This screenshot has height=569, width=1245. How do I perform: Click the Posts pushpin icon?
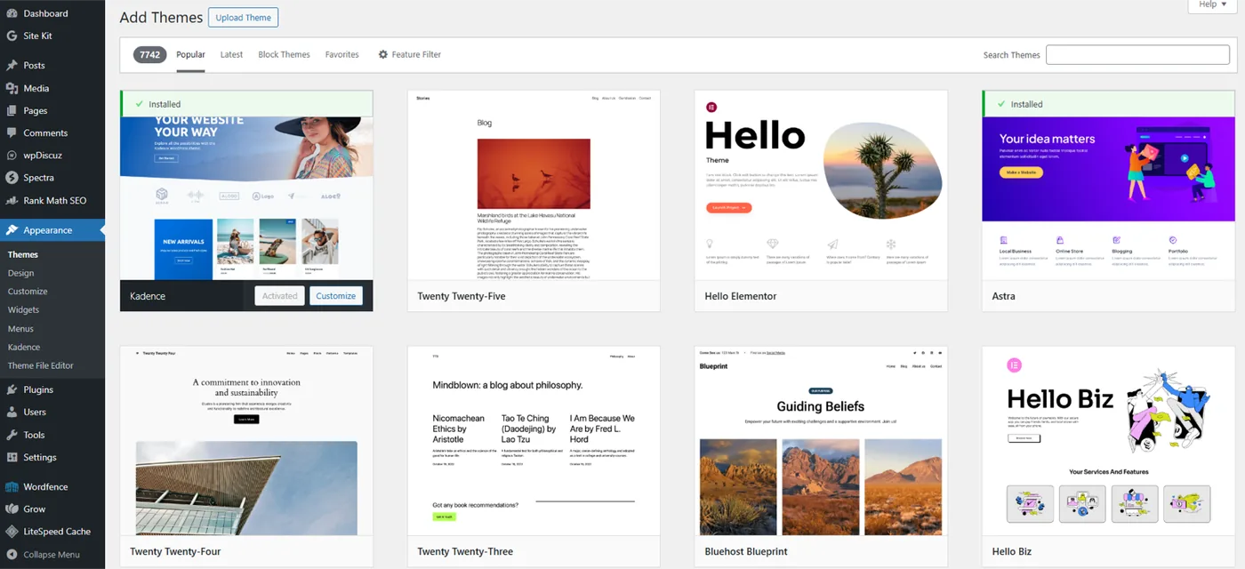[12, 65]
